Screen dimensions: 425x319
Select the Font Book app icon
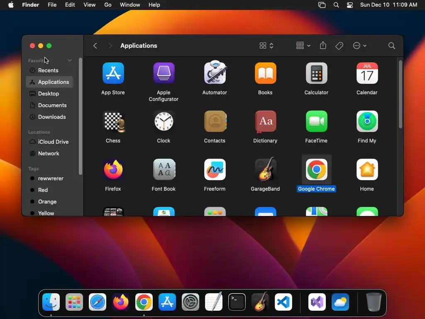(x=164, y=169)
